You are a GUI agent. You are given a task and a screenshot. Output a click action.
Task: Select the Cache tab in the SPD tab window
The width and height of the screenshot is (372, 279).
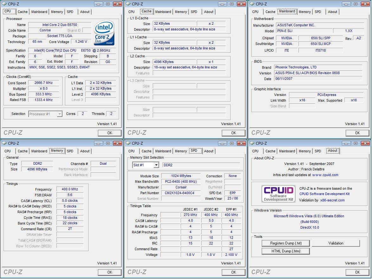pyautogui.click(x=146, y=151)
